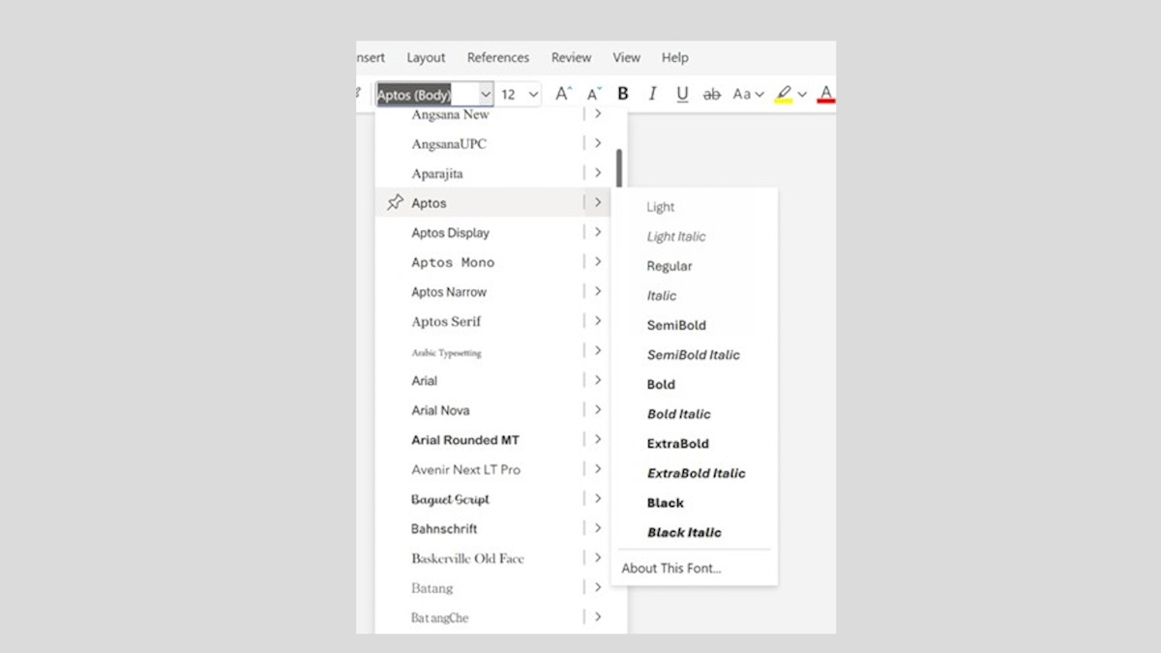Expand Aptos Narrow styles arrow
Screen dimensions: 1161x653
[x=598, y=291]
